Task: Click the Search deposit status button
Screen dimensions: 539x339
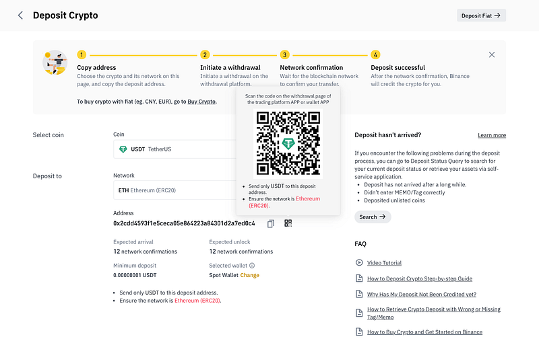Action: [373, 217]
